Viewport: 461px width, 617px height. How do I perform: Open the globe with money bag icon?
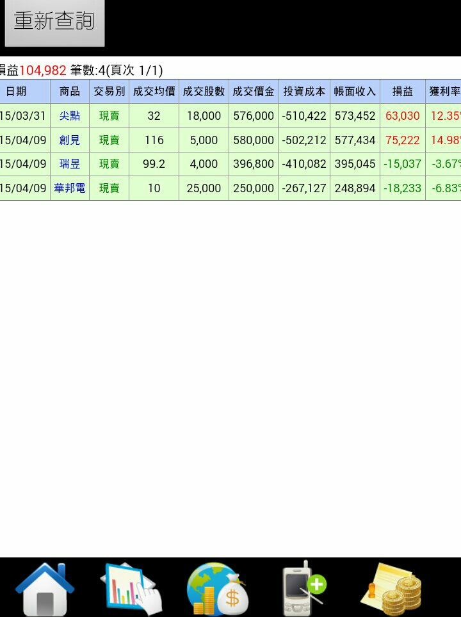(218, 589)
